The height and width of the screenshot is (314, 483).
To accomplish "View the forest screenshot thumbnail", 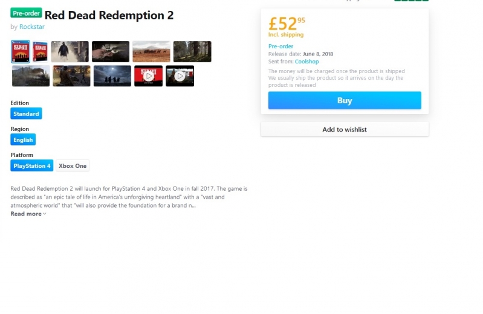I will point(192,51).
